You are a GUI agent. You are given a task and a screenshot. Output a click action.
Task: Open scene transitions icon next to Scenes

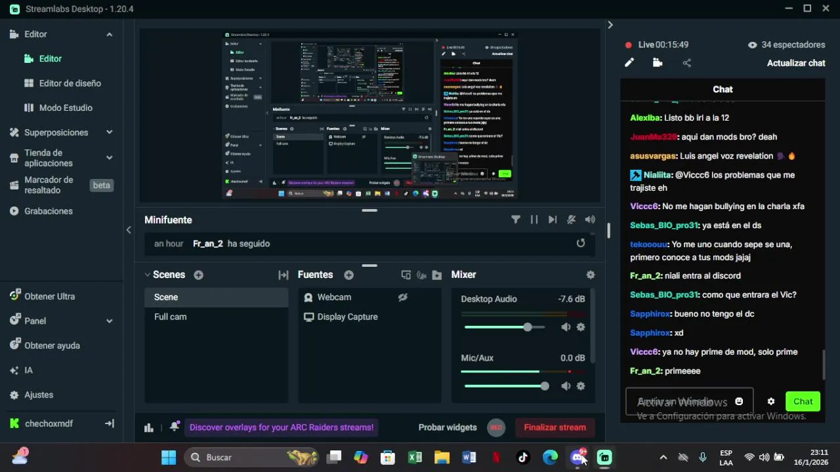coord(283,275)
